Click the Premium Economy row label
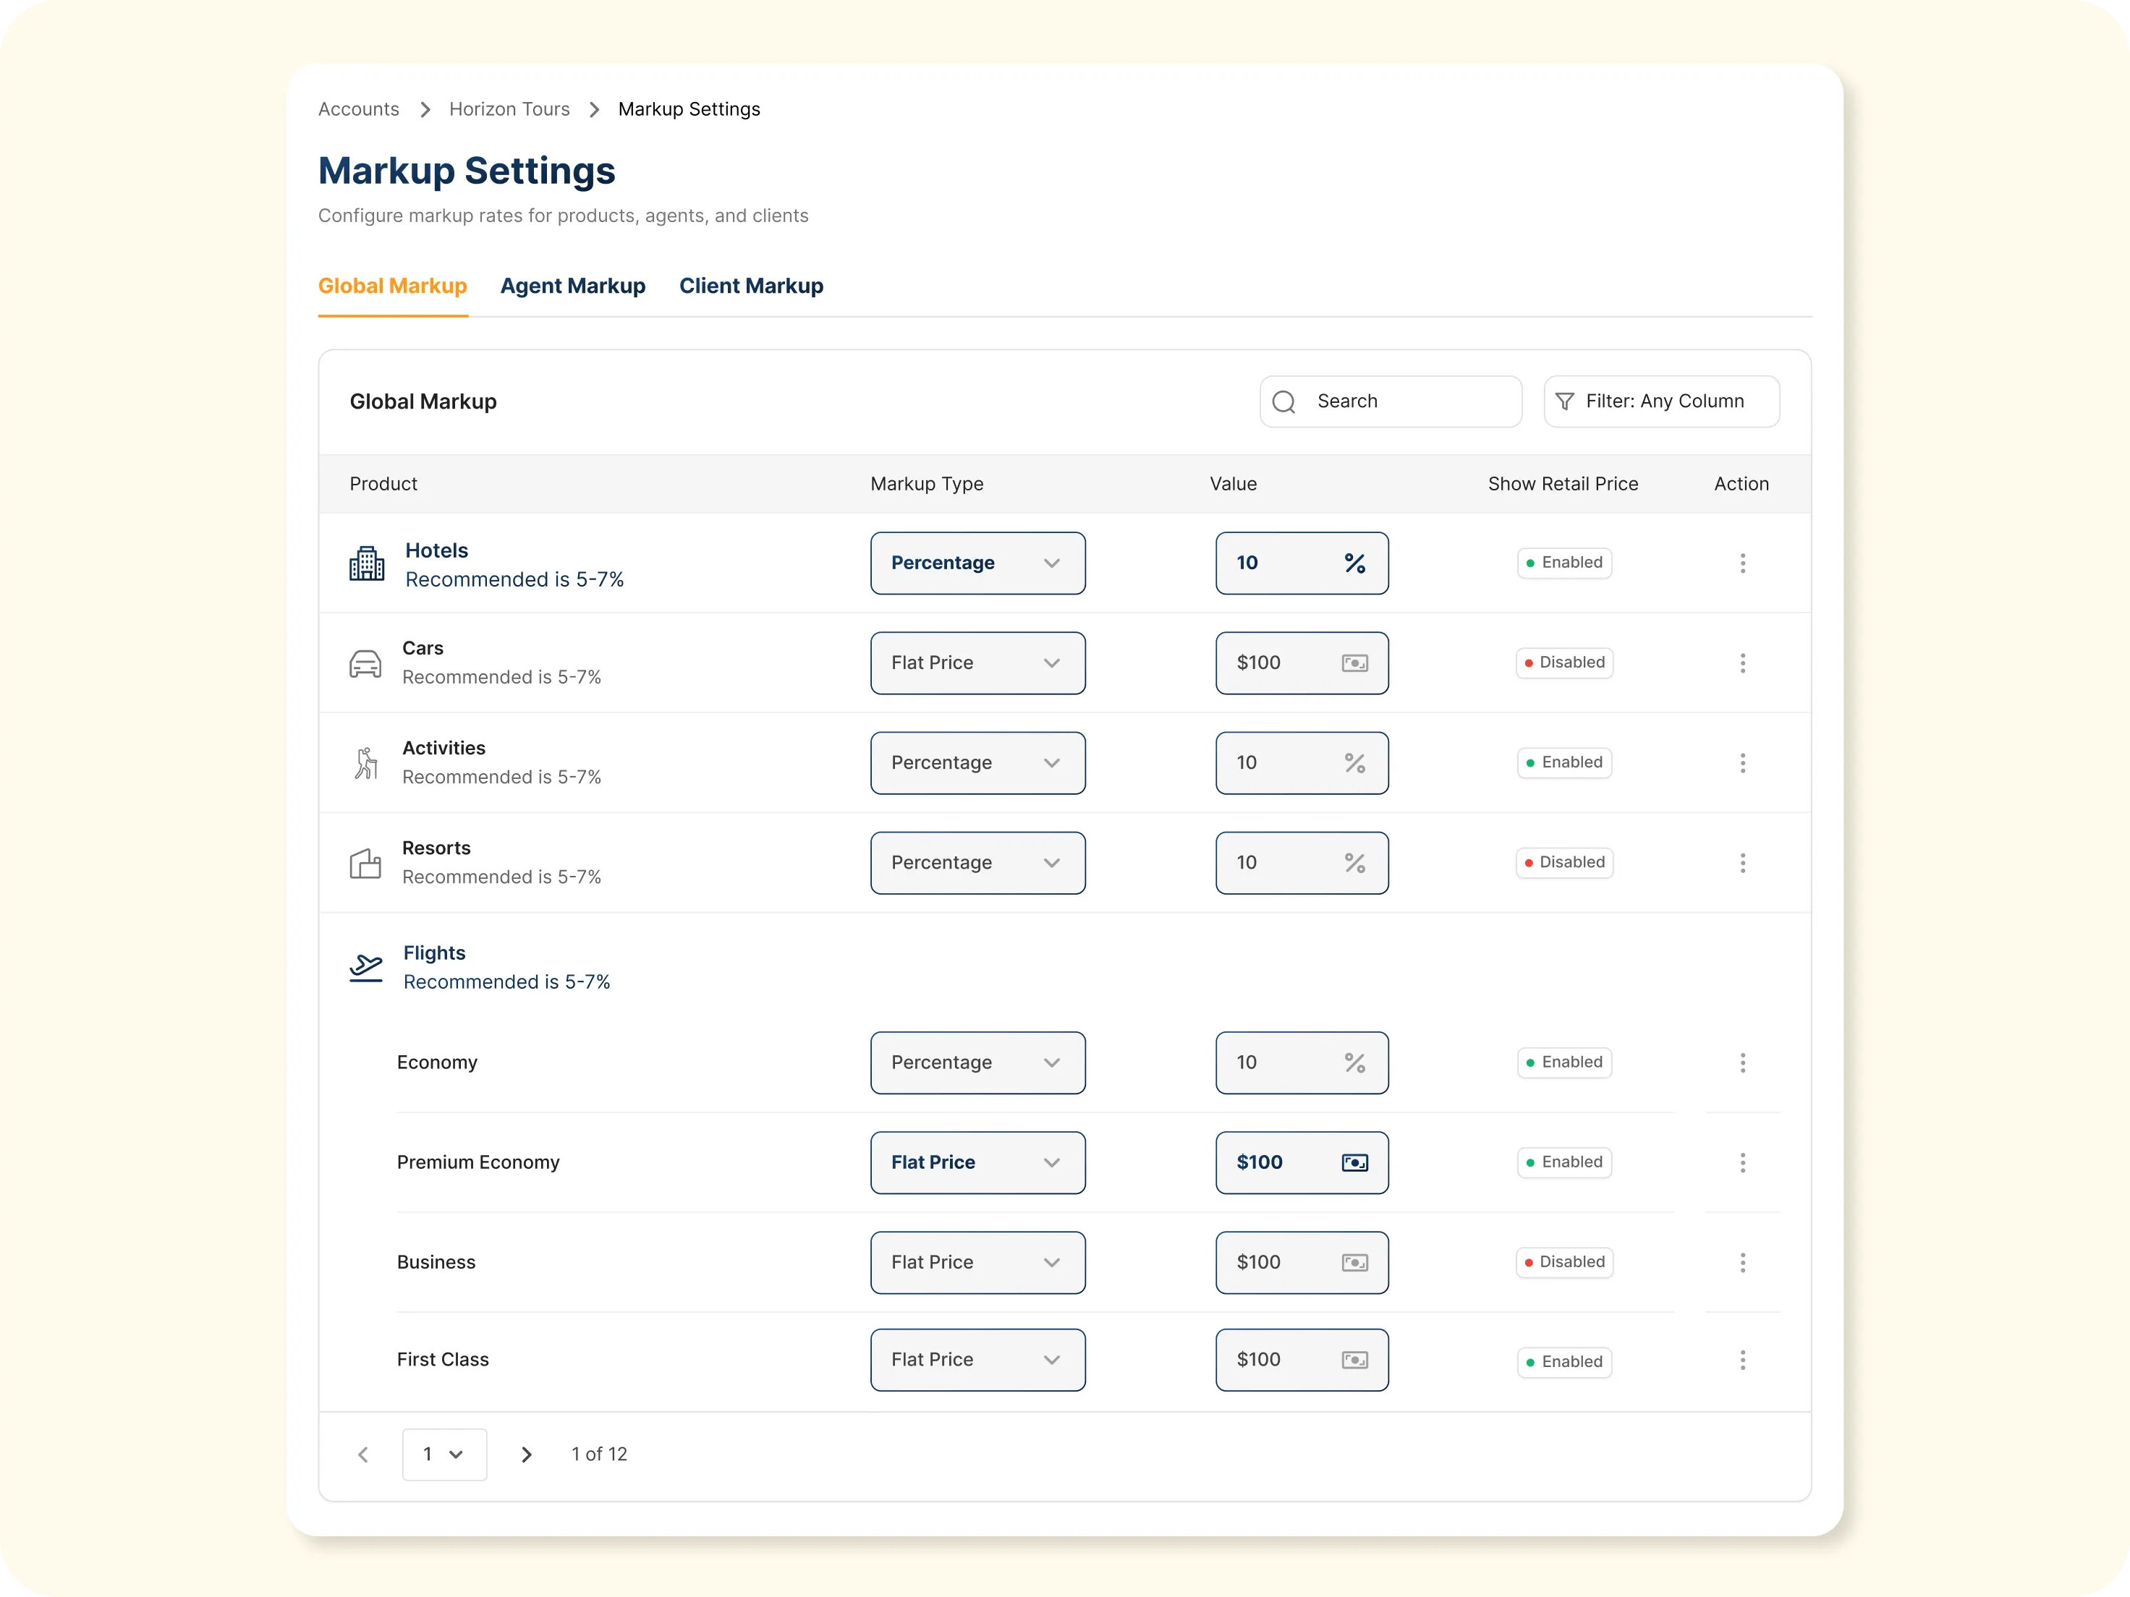The width and height of the screenshot is (2130, 1597). pos(478,1163)
